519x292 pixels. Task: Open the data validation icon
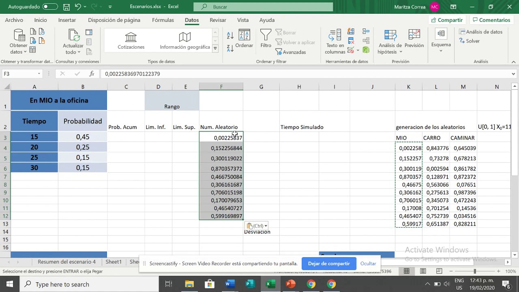click(x=350, y=50)
